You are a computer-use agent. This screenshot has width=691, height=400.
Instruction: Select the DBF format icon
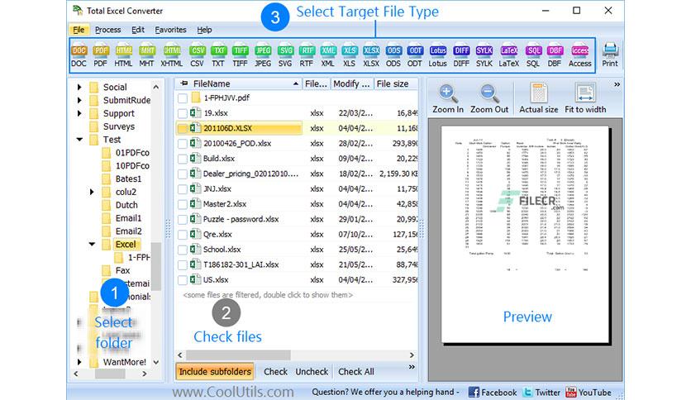pos(555,56)
